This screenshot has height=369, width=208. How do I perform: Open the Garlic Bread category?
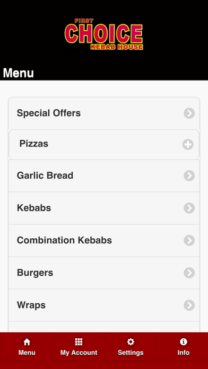(104, 175)
